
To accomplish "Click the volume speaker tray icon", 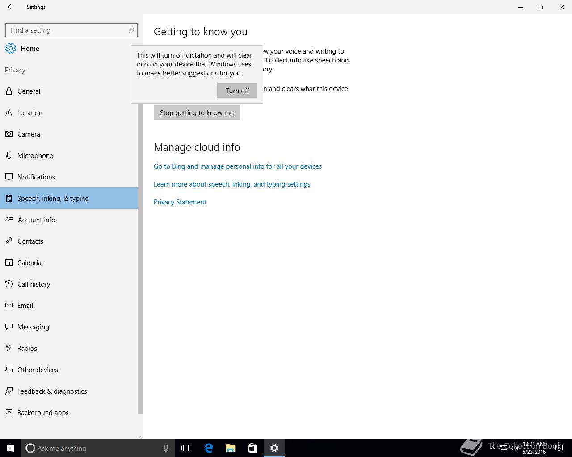I will pyautogui.click(x=515, y=448).
